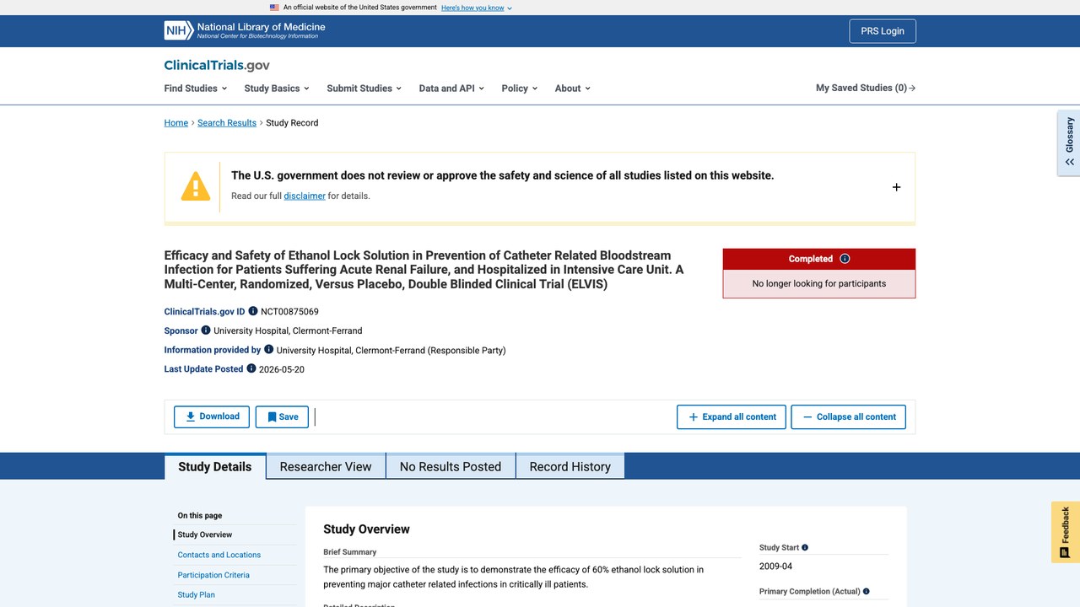The height and width of the screenshot is (607, 1080).
Task: Open the Feedback side tab
Action: (x=1066, y=532)
